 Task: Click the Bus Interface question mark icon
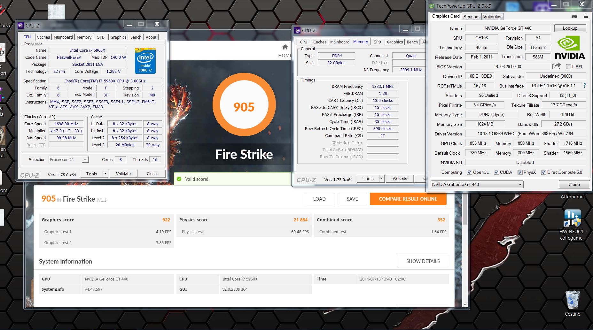(x=585, y=86)
